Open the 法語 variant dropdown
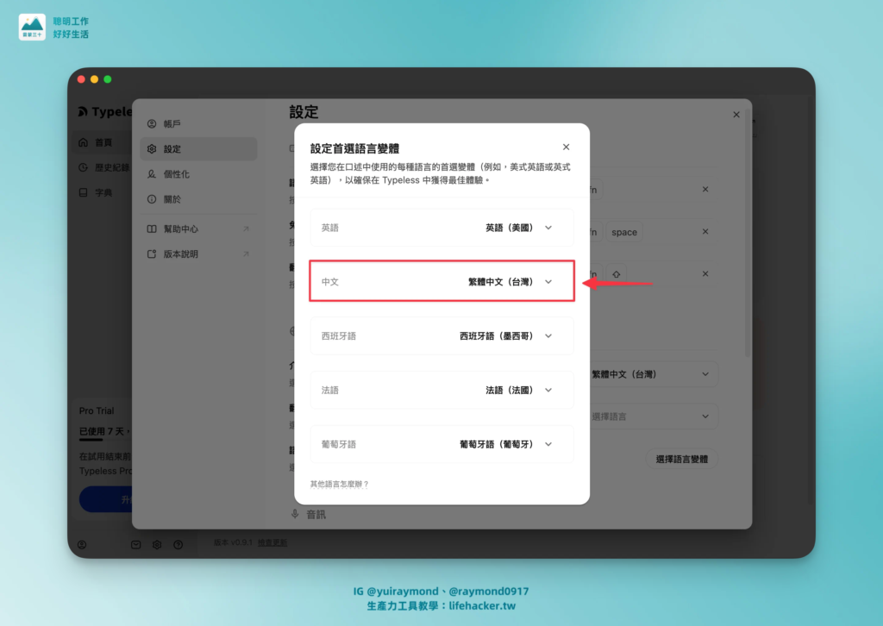Viewport: 883px width, 626px height. [548, 390]
